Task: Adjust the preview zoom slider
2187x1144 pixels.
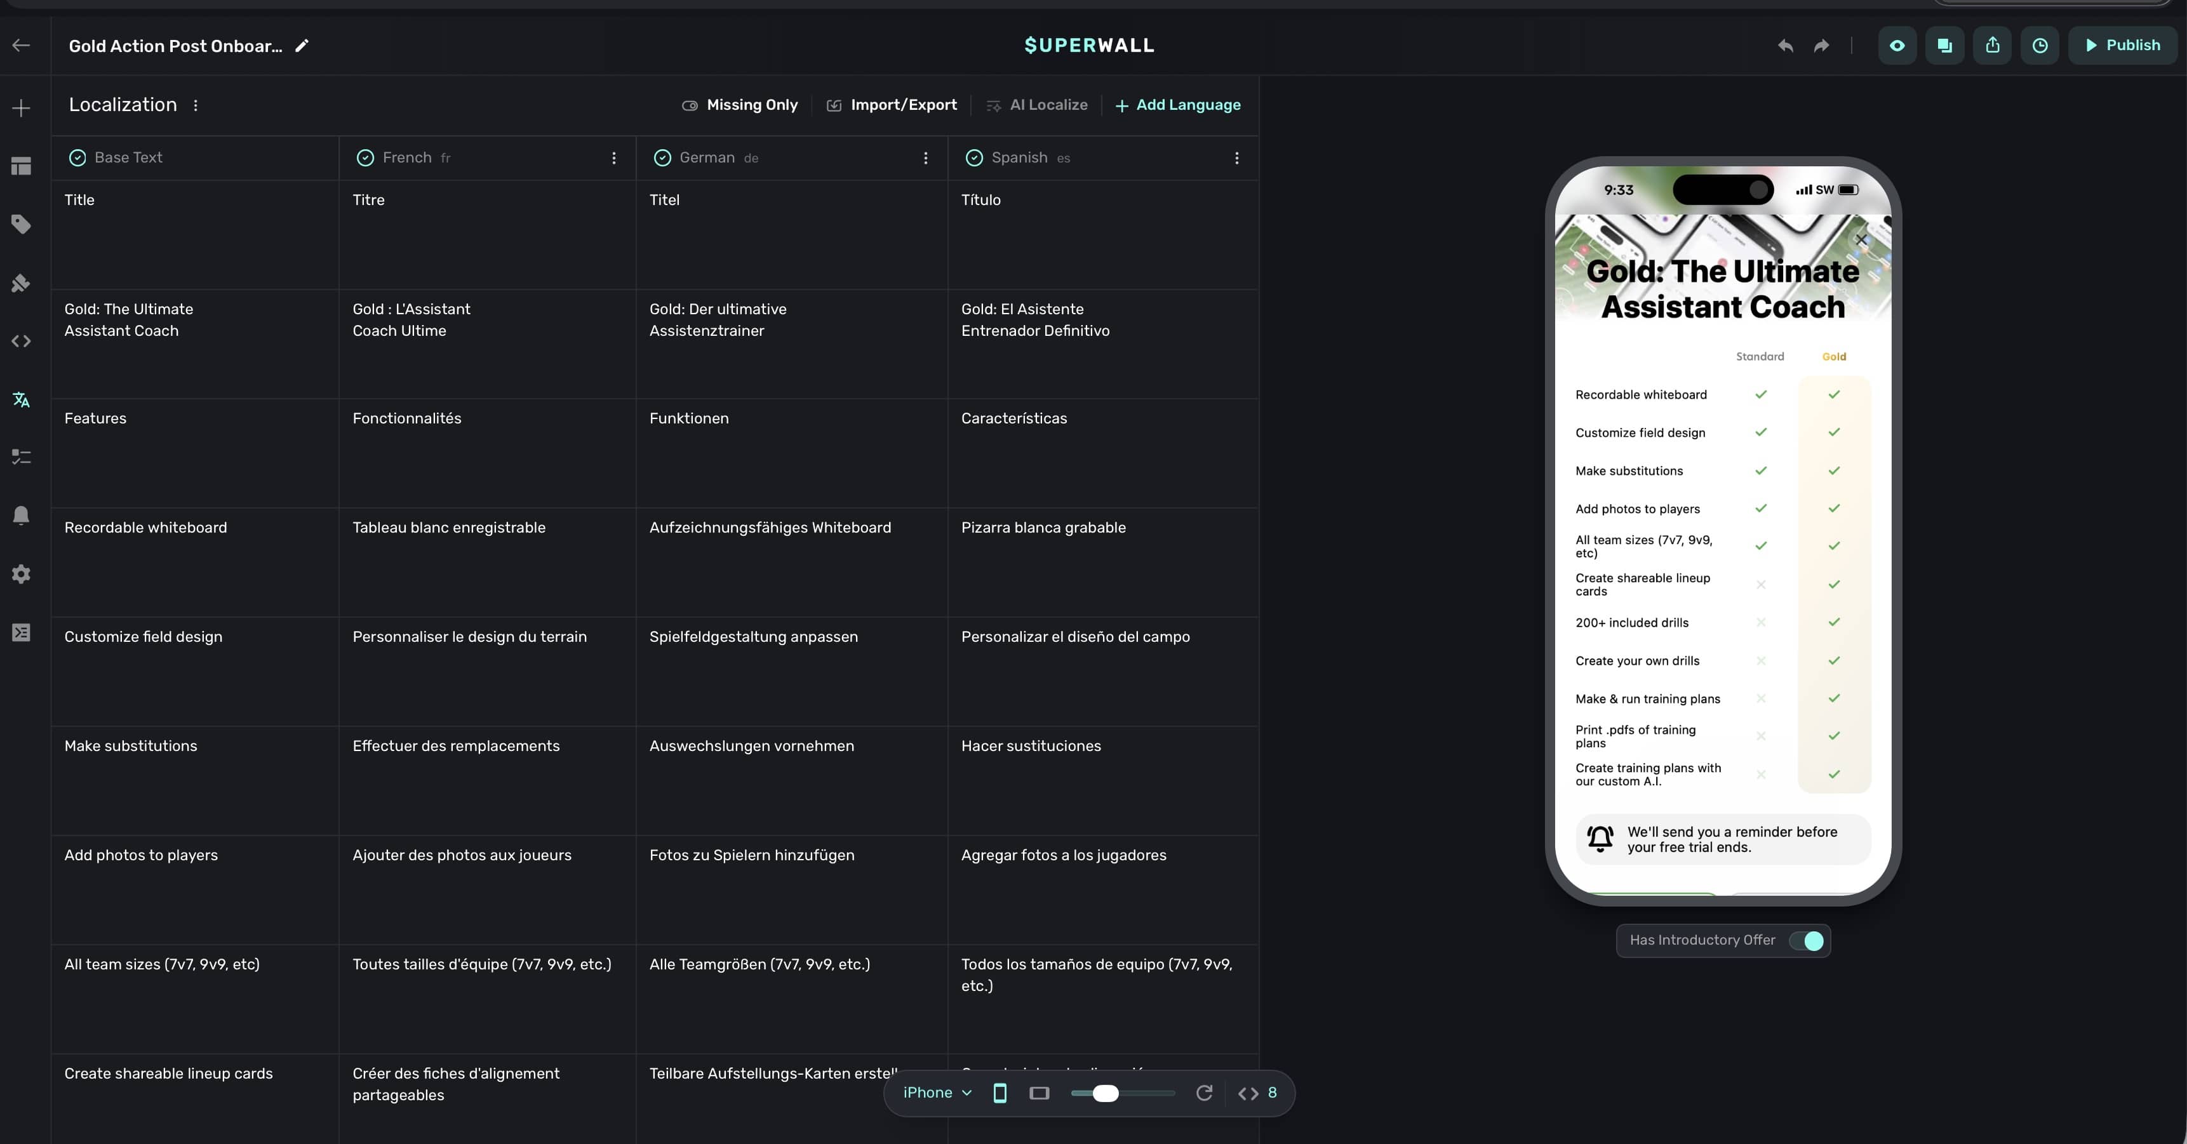Action: (x=1106, y=1093)
